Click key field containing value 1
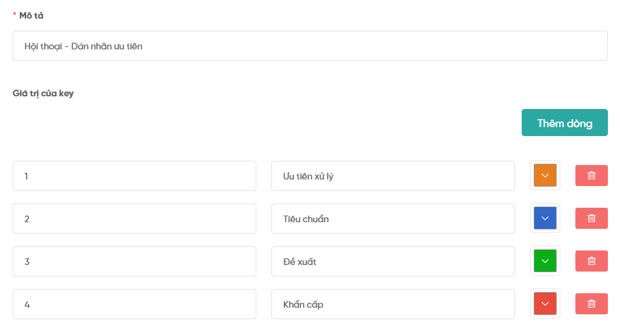This screenshot has height=333, width=620. 134,176
